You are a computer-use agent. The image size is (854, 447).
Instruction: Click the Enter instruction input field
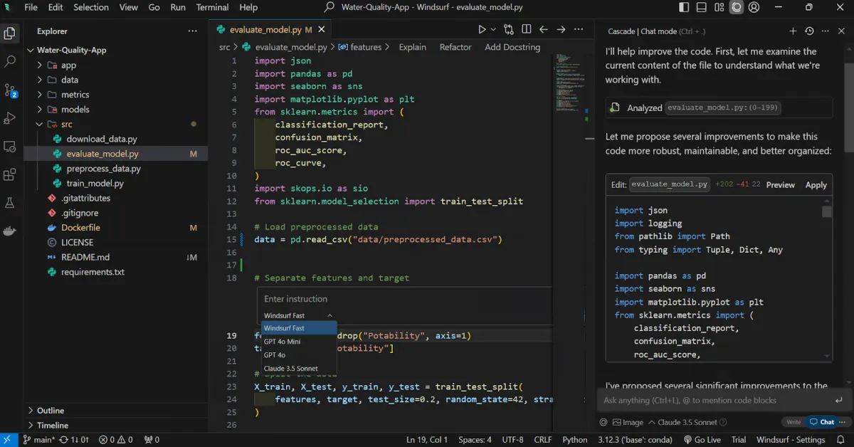[404, 299]
